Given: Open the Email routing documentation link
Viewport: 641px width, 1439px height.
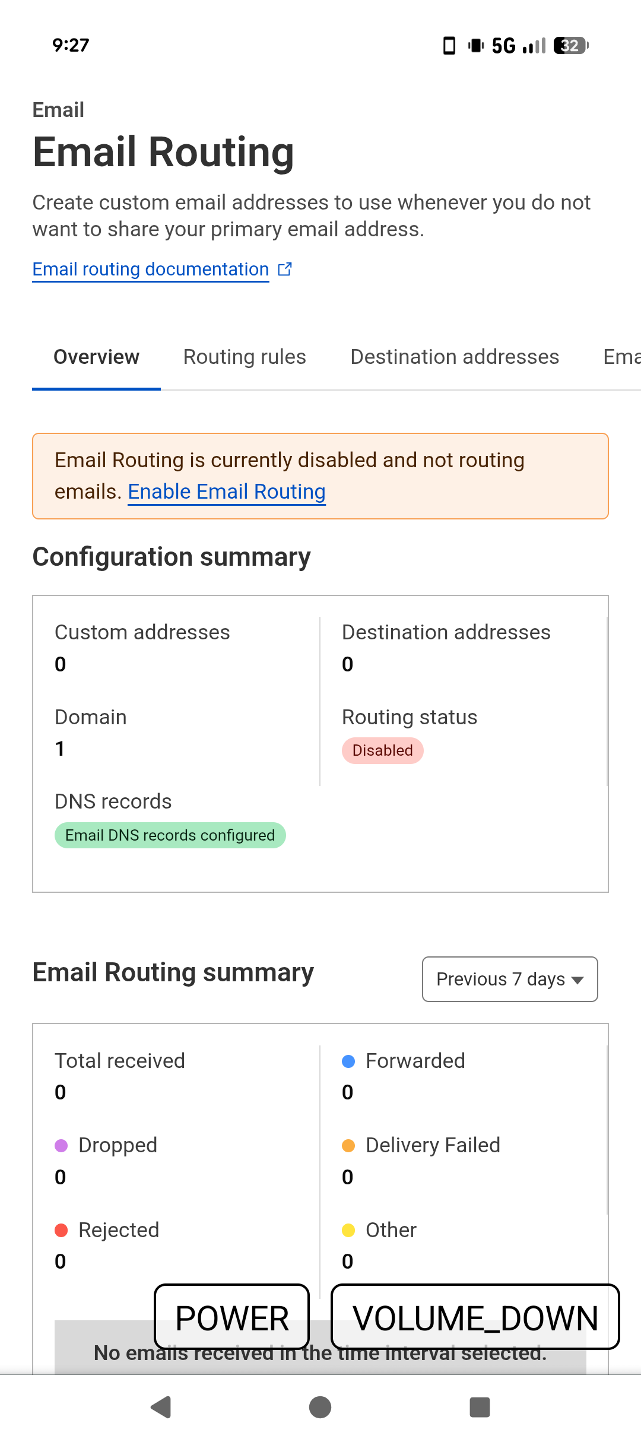Looking at the screenshot, I should click(x=151, y=269).
